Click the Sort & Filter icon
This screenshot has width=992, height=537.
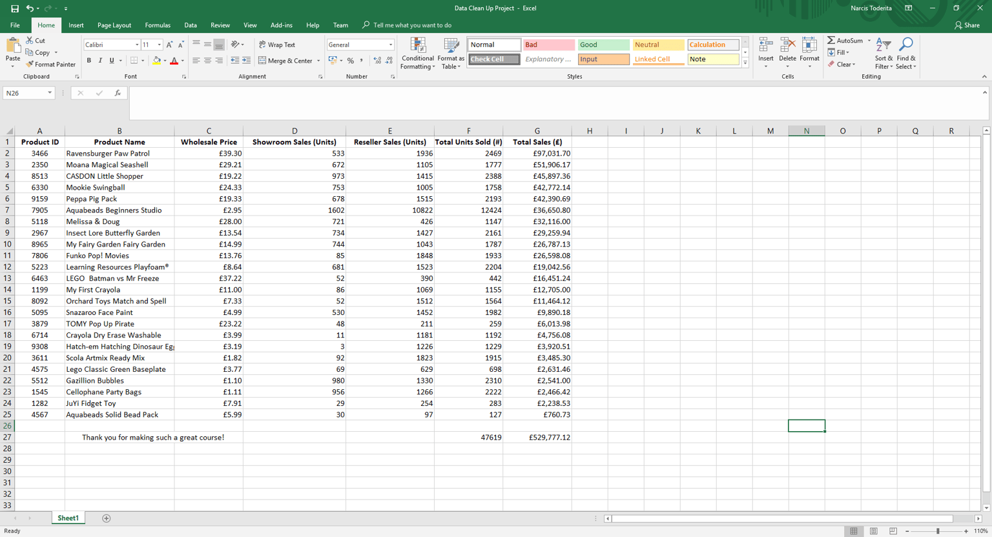coord(883,54)
